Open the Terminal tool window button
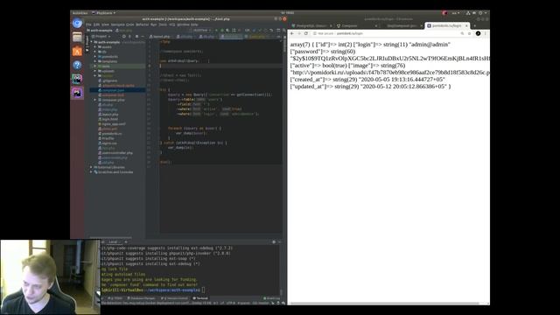The image size is (560, 315). [x=200, y=298]
